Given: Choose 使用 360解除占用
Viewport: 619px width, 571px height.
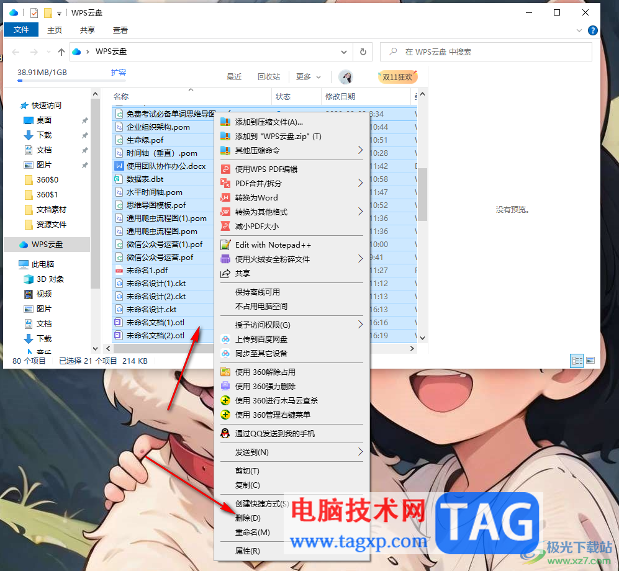Looking at the screenshot, I should [292, 372].
